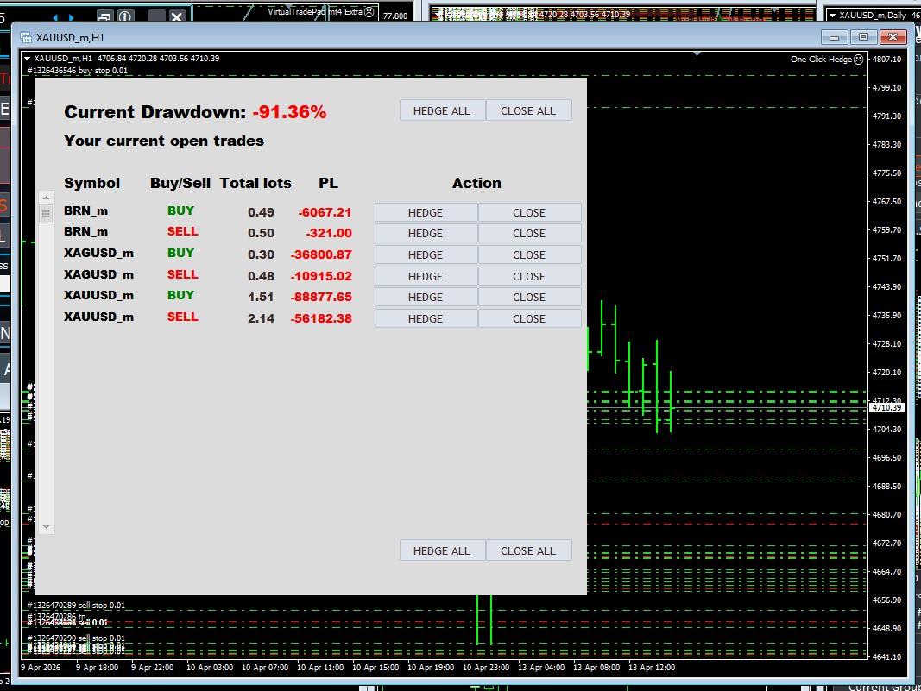Click the order label #1326436546 buy stop 0.01

click(78, 71)
